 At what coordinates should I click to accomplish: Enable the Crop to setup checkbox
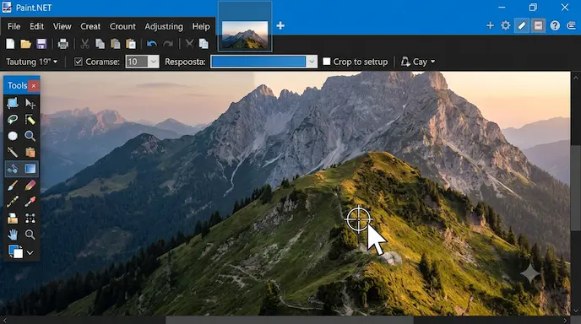pos(327,61)
